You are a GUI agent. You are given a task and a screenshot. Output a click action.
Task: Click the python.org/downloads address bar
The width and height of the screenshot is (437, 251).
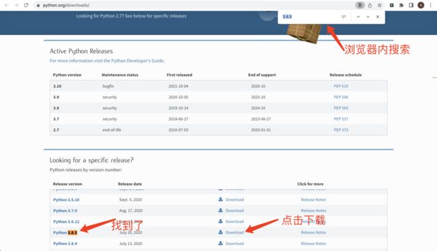(x=195, y=5)
